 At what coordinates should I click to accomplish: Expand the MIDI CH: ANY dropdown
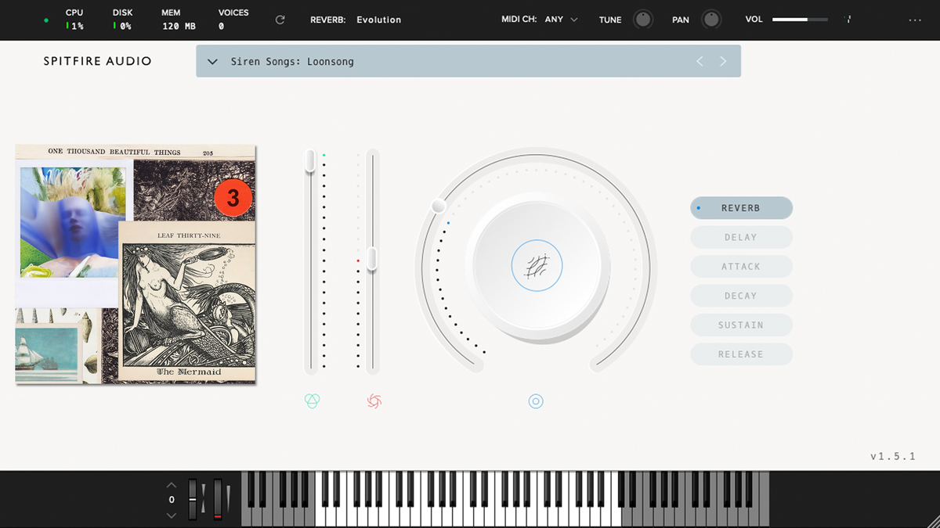coord(559,20)
